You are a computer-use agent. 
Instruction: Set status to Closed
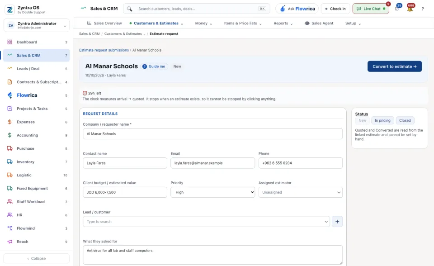405,120
